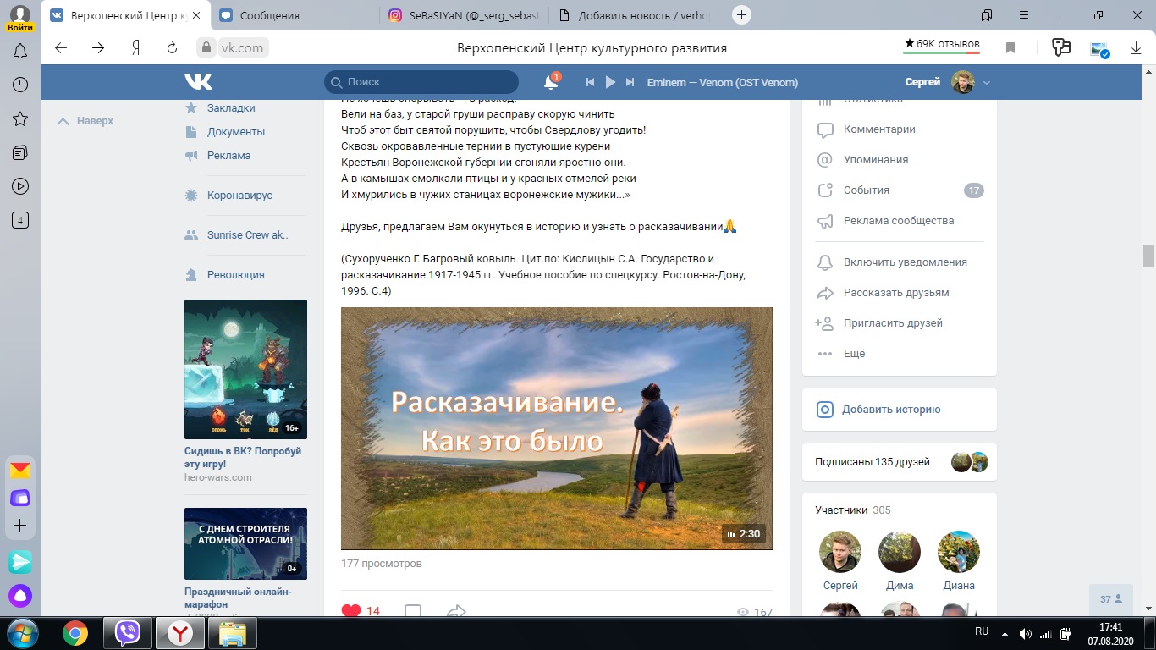1156x650 pixels.
Task: Expand the Ещё menu
Action: (854, 354)
